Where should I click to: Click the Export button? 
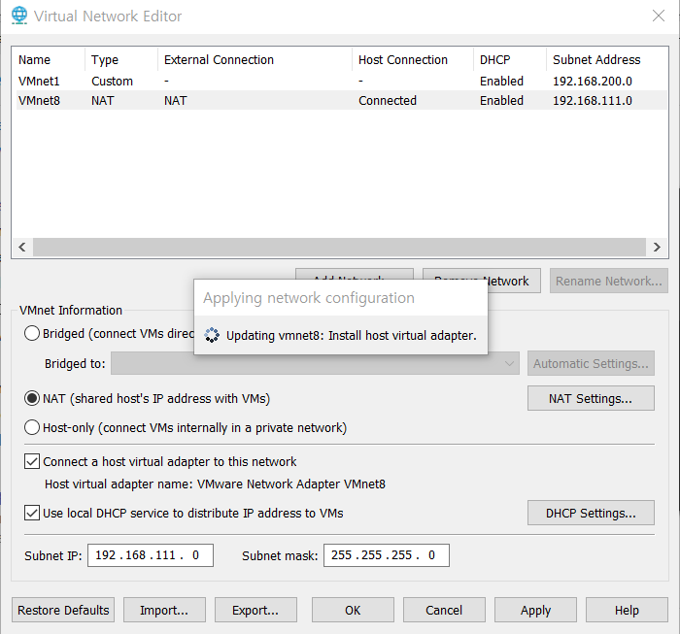pyautogui.click(x=255, y=610)
